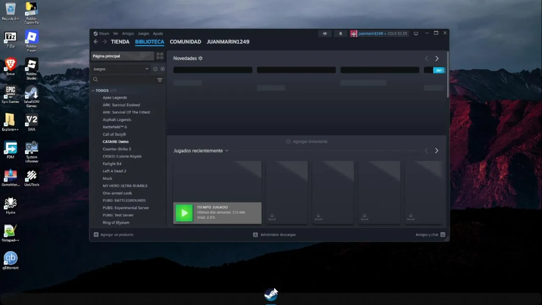The width and height of the screenshot is (542, 305).
Task: Click the Steam forward navigation arrow
Action: click(x=105, y=42)
